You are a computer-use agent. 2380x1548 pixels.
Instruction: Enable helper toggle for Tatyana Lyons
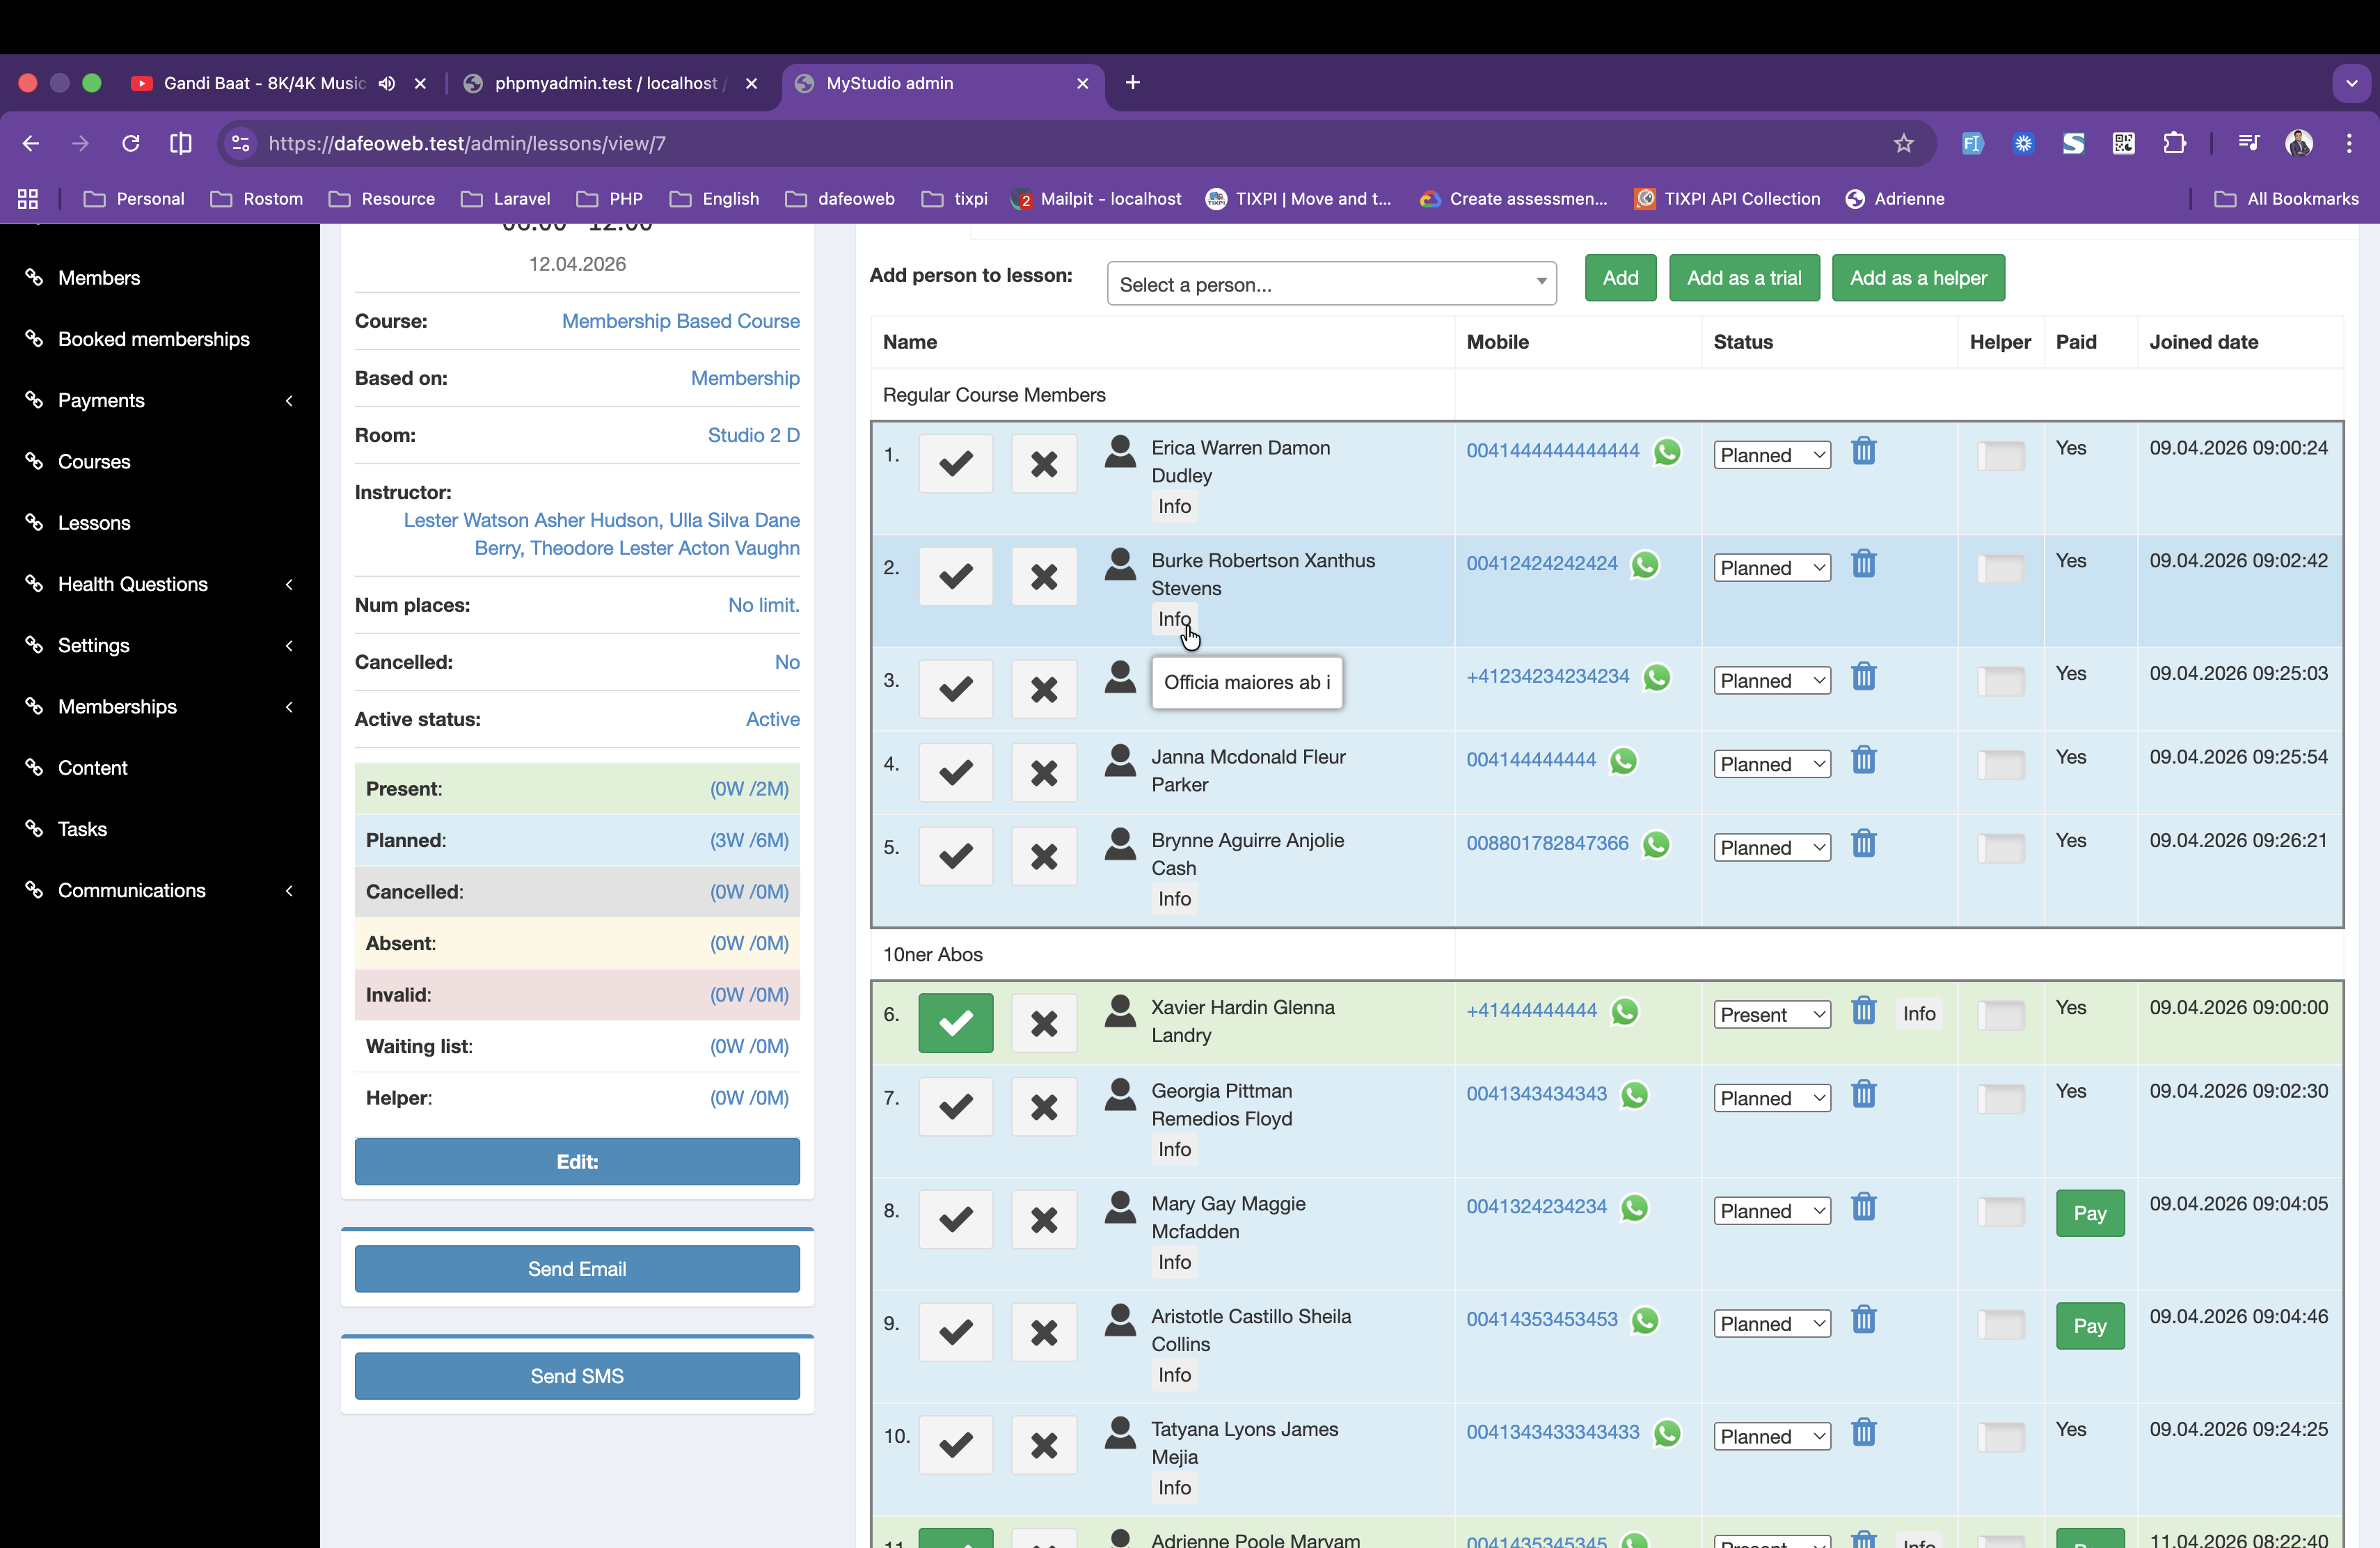2000,1437
